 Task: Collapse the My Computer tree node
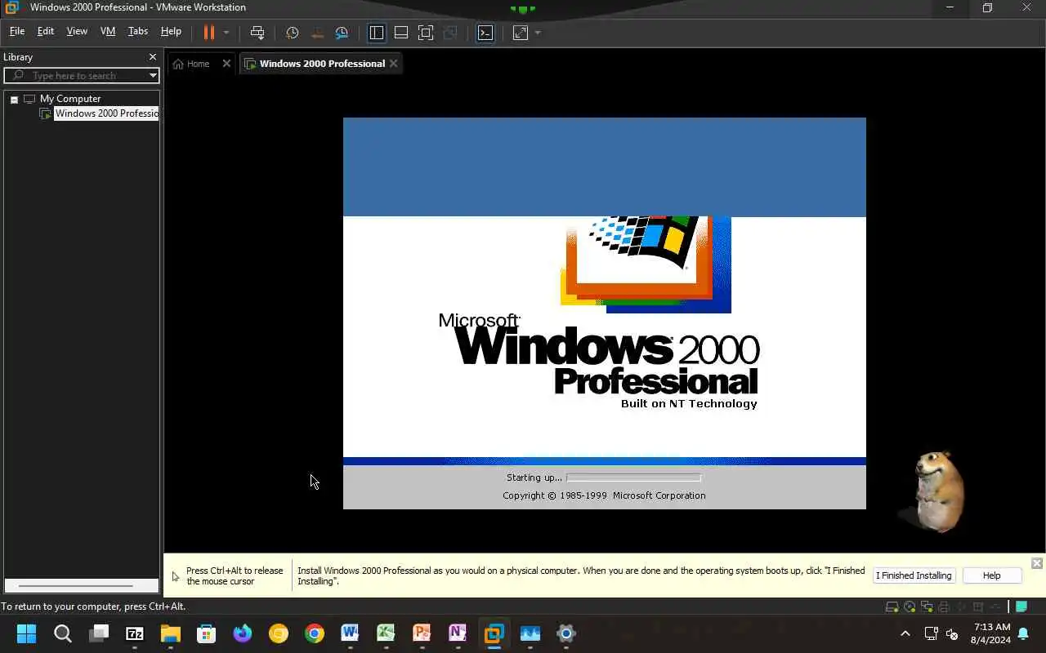point(14,99)
